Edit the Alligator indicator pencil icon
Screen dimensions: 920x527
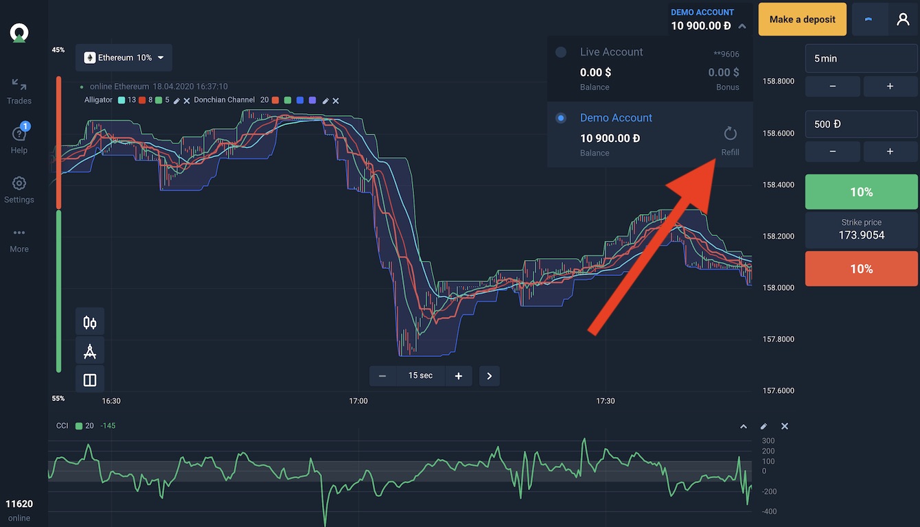pos(176,101)
